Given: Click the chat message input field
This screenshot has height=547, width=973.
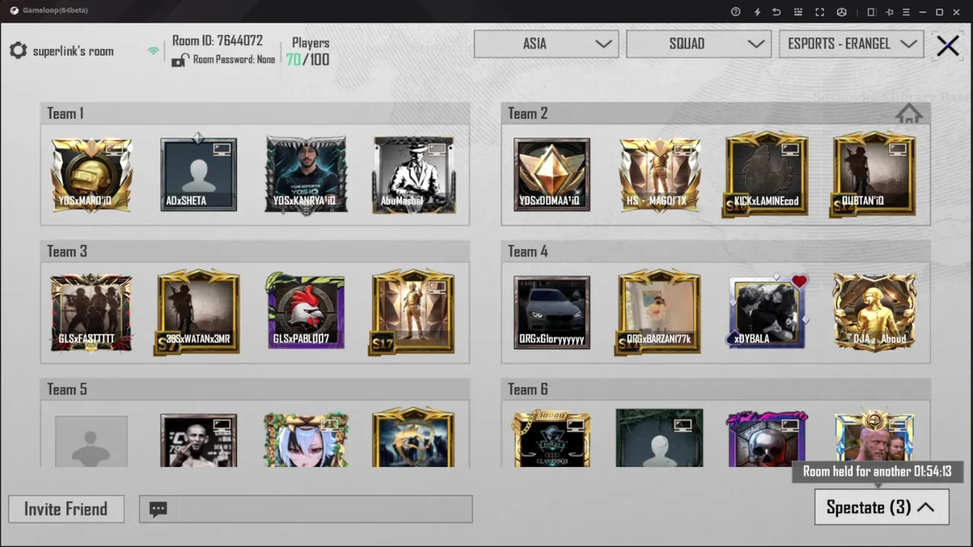Looking at the screenshot, I should point(306,509).
